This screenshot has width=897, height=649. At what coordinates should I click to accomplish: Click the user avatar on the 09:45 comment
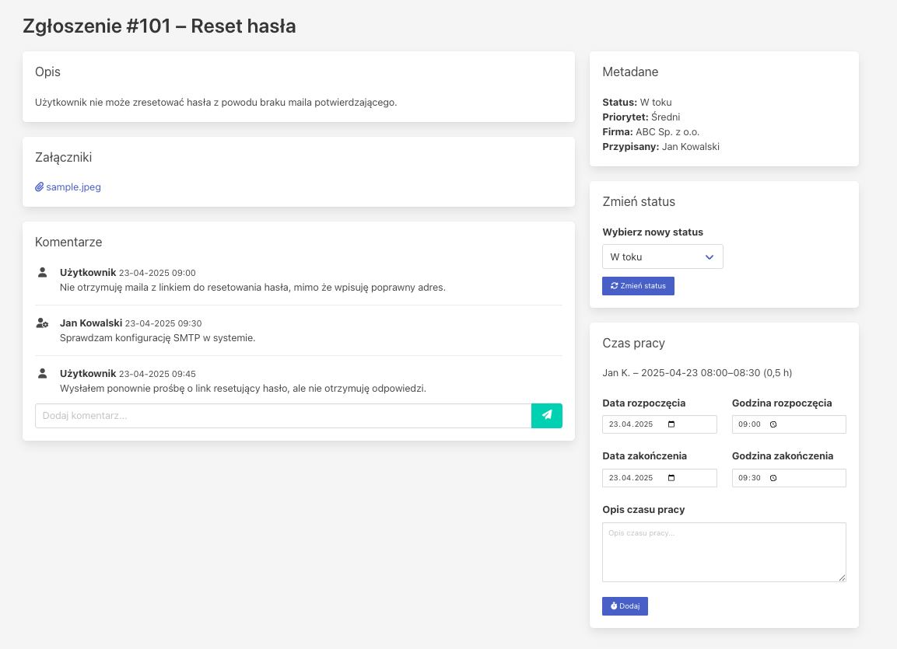(43, 373)
